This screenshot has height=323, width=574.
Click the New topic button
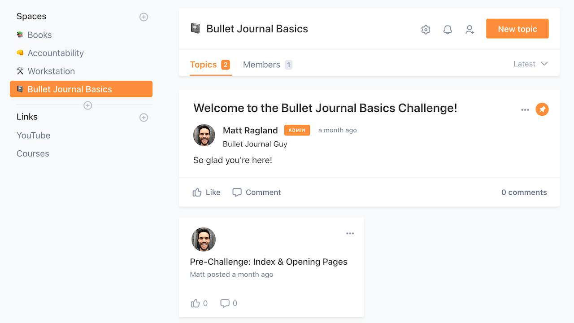click(517, 29)
